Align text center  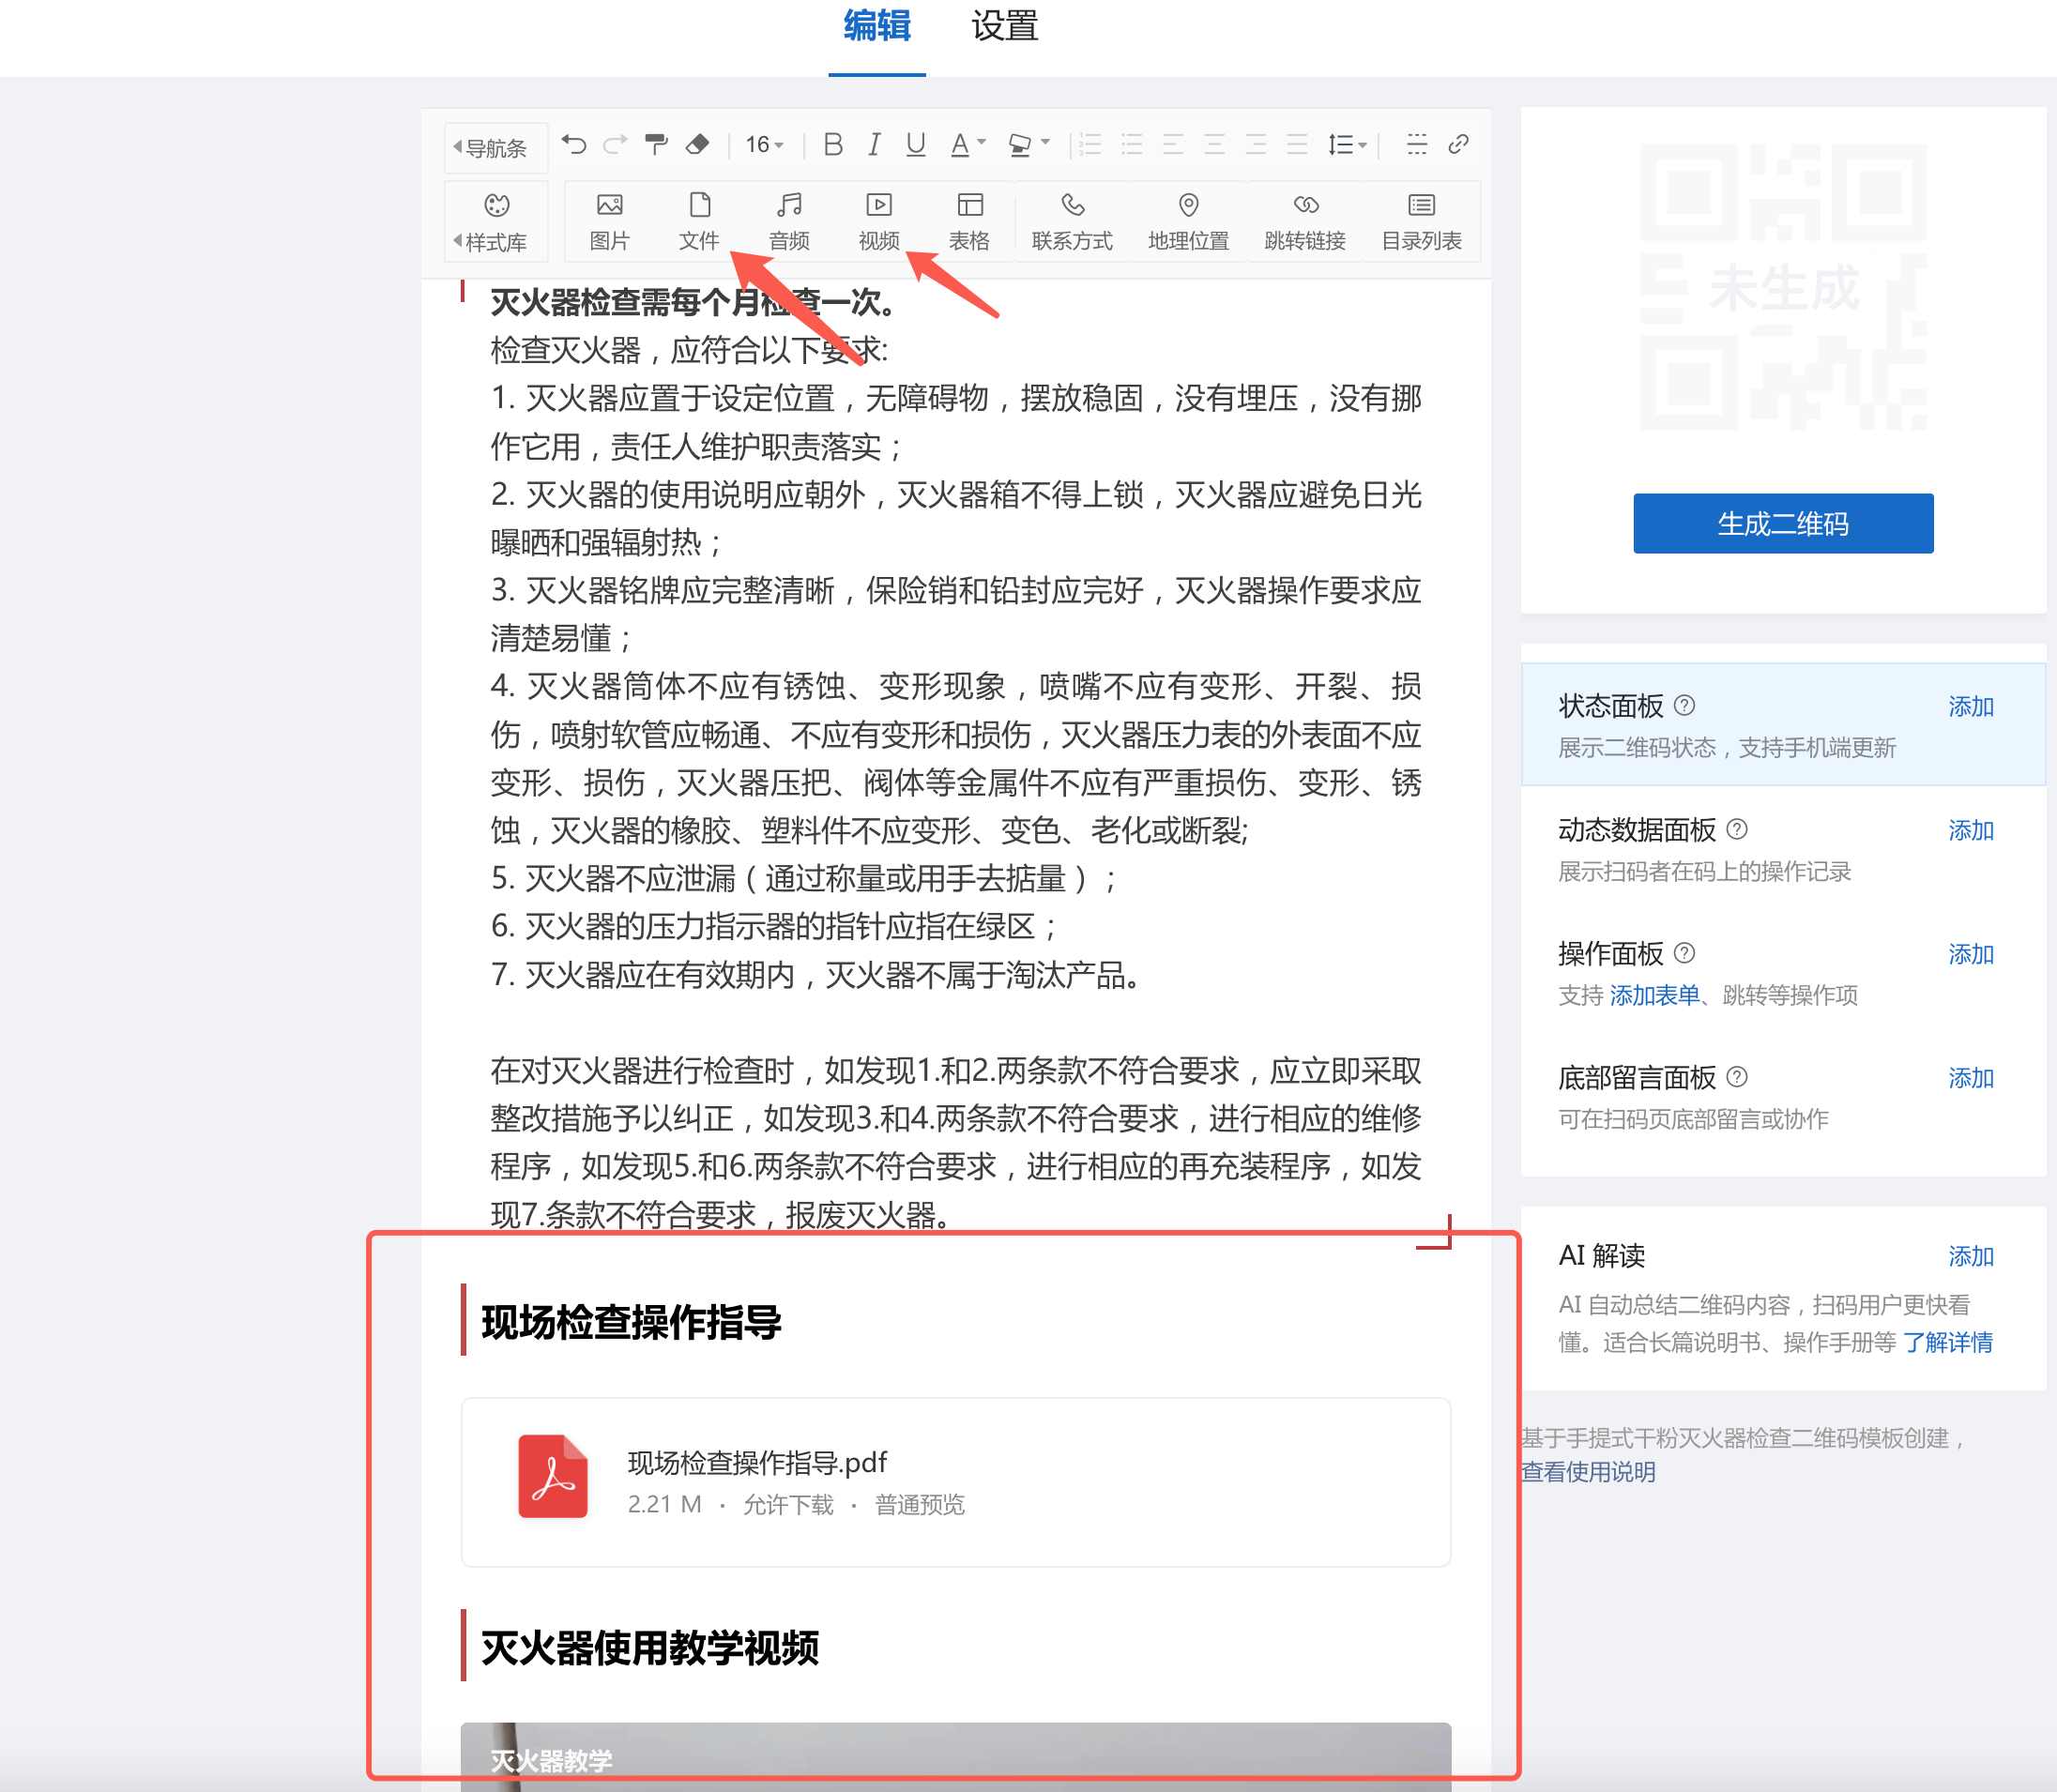click(x=1214, y=145)
